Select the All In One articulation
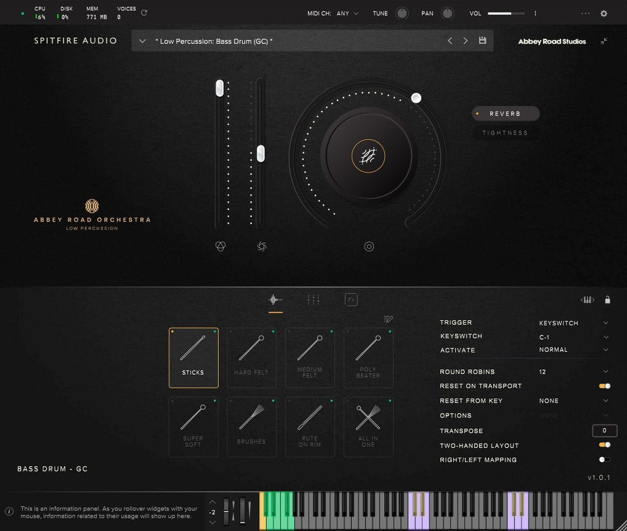The image size is (627, 531). [x=368, y=426]
